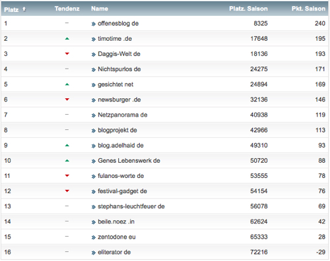The height and width of the screenshot is (261, 330).
Task: Click chevron icon before gesichtet net
Action: (x=94, y=85)
